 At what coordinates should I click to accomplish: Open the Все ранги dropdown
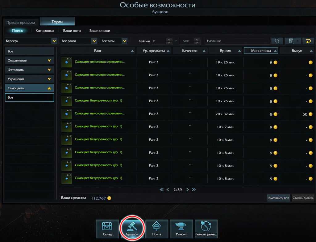point(79,41)
